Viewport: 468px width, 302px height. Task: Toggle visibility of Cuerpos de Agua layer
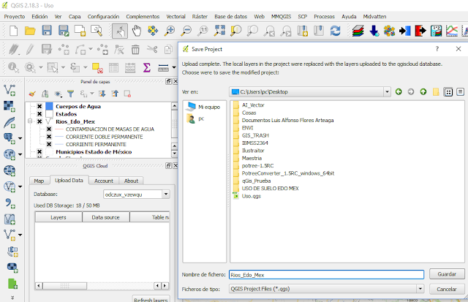[x=39, y=106]
